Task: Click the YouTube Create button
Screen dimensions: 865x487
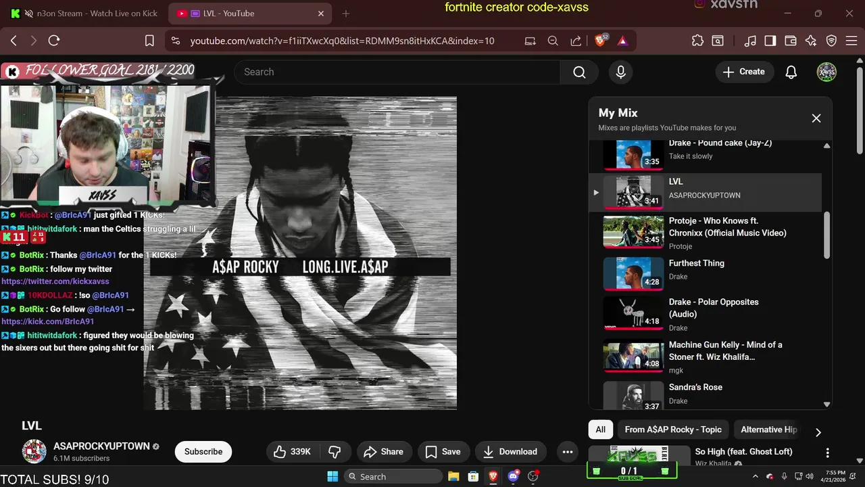Action: 744,72
